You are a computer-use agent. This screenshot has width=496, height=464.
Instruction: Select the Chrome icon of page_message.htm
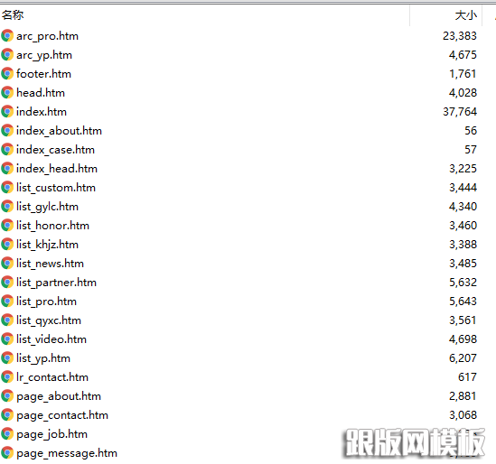[7, 453]
